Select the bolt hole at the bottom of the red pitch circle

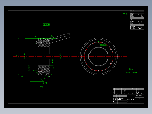pos(99,71)
